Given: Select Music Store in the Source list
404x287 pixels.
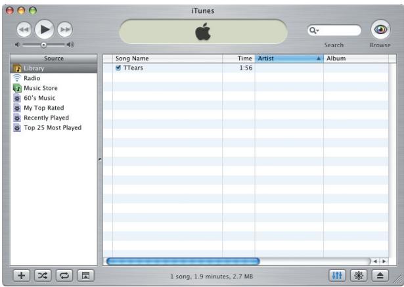Looking at the screenshot, I should pyautogui.click(x=41, y=88).
